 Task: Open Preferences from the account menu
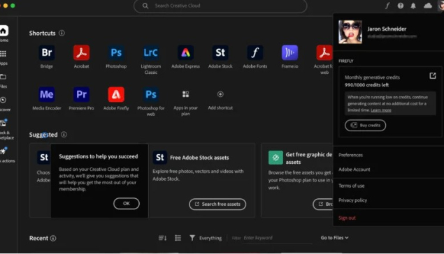click(350, 155)
